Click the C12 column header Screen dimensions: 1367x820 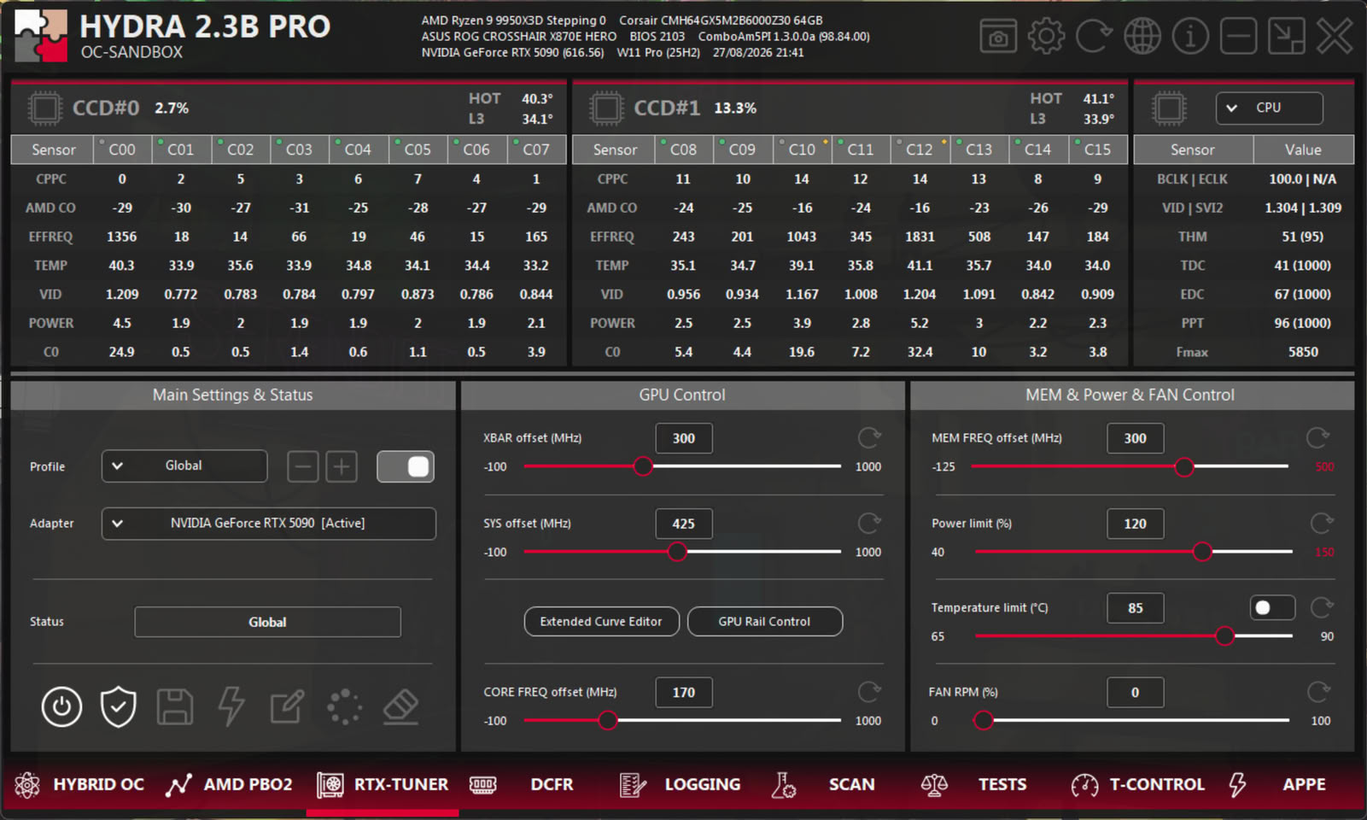click(x=920, y=149)
